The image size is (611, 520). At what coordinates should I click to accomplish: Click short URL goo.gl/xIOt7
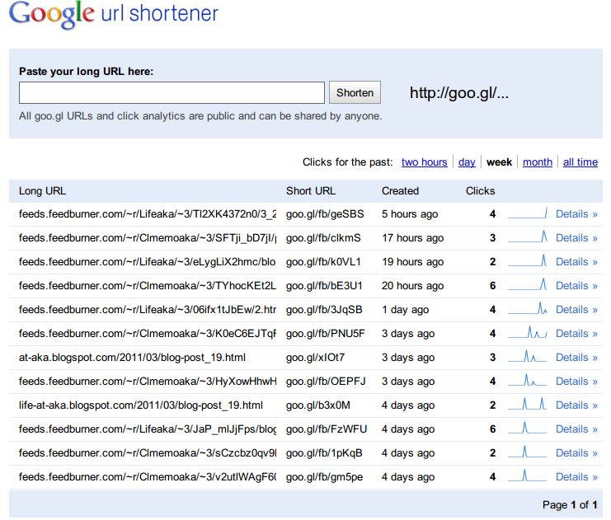pos(315,357)
